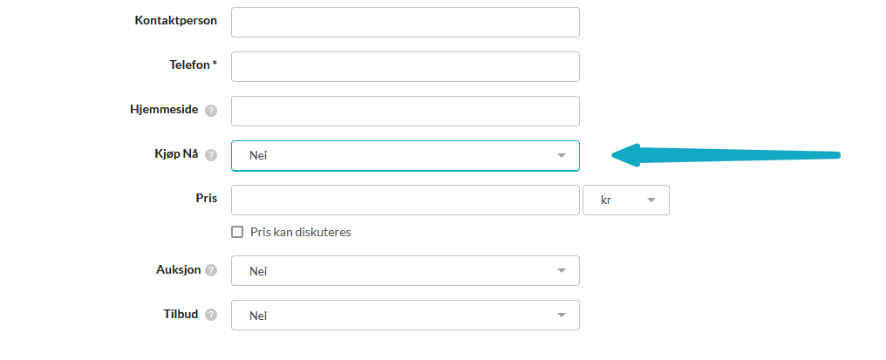Show the help tooltip icon beside Tilbud

click(211, 315)
